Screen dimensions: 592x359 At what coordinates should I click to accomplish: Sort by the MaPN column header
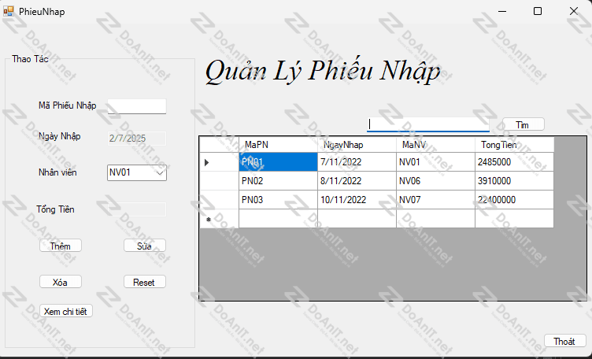(x=278, y=145)
